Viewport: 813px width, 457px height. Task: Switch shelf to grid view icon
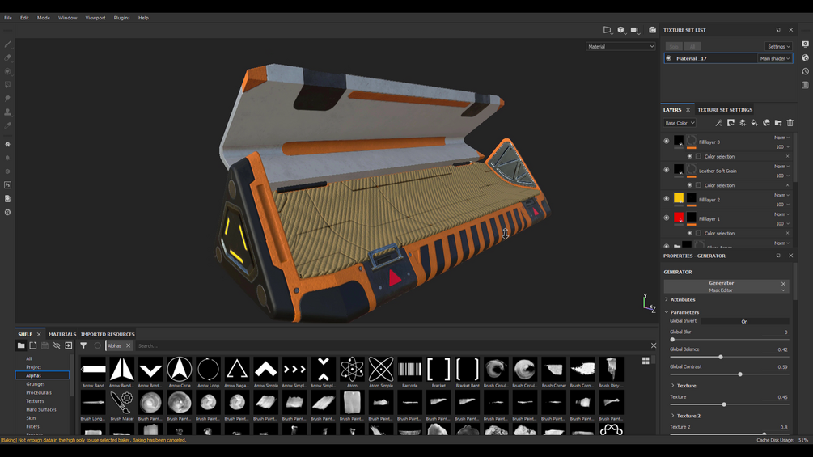(x=646, y=361)
